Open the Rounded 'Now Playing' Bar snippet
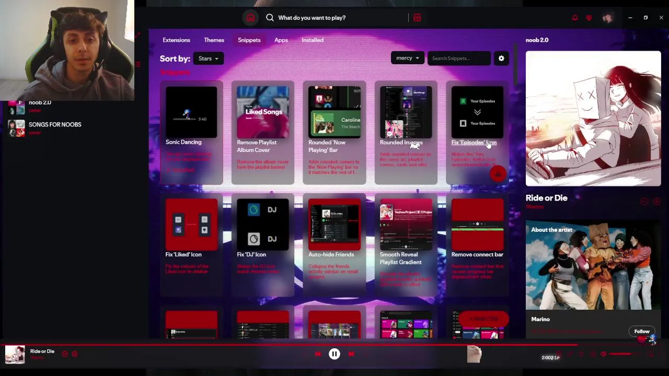 coord(334,133)
